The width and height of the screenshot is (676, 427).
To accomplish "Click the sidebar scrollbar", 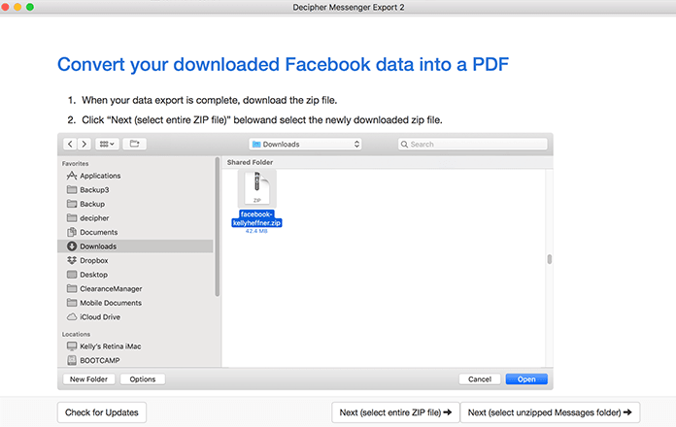I will click(x=217, y=227).
